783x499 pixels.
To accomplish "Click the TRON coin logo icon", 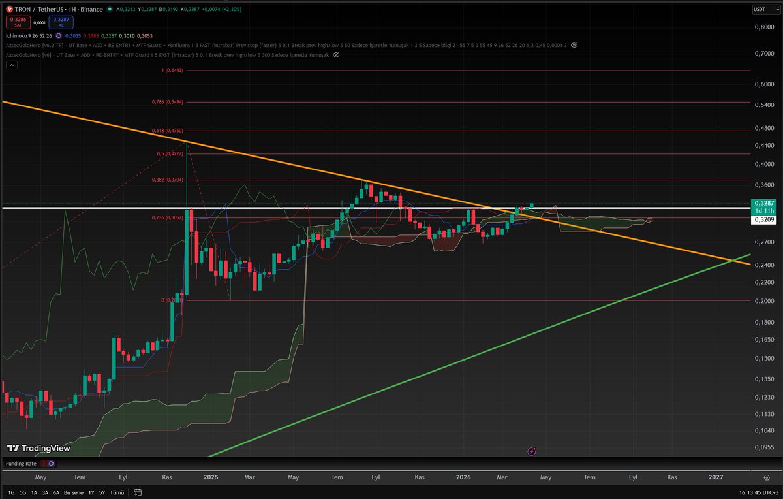I will 10,9.
